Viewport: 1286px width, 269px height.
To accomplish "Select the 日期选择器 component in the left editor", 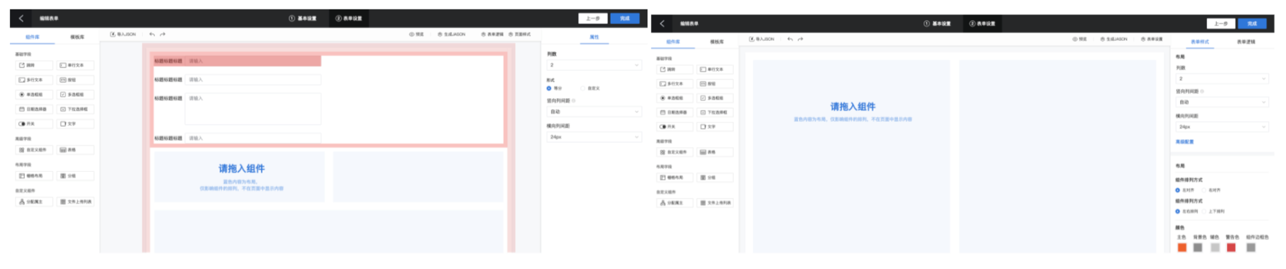I will pos(34,109).
